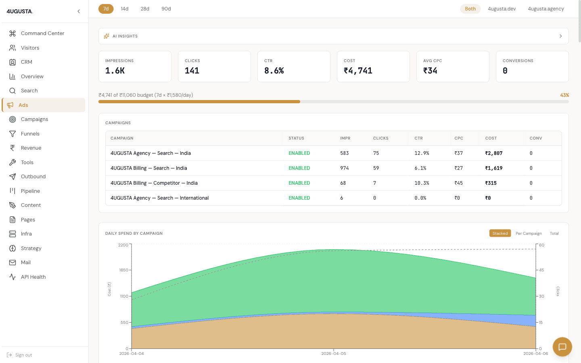
Task: Click the budget progress bar
Action: pos(333,102)
